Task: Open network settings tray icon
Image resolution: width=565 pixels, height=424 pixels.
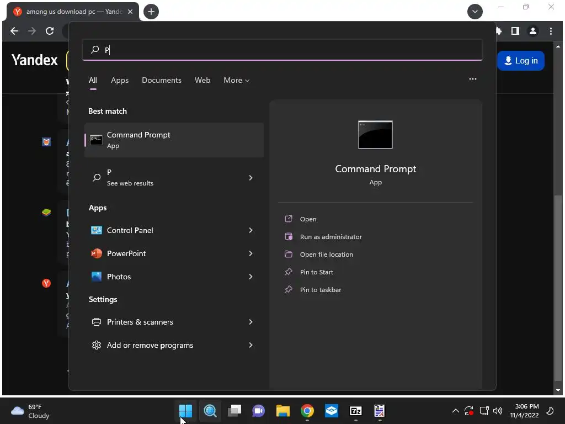Action: coord(484,411)
